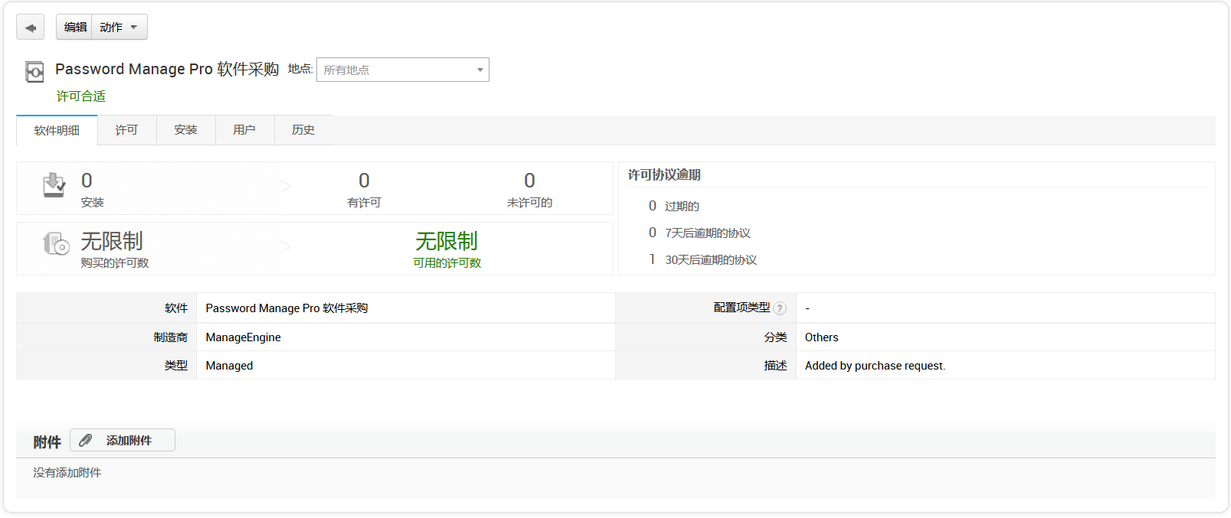Click the page title Password Manage Pro 软件采购
This screenshot has height=518, width=1231.
coord(167,69)
